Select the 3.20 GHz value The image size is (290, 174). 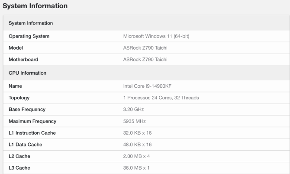pos(134,109)
